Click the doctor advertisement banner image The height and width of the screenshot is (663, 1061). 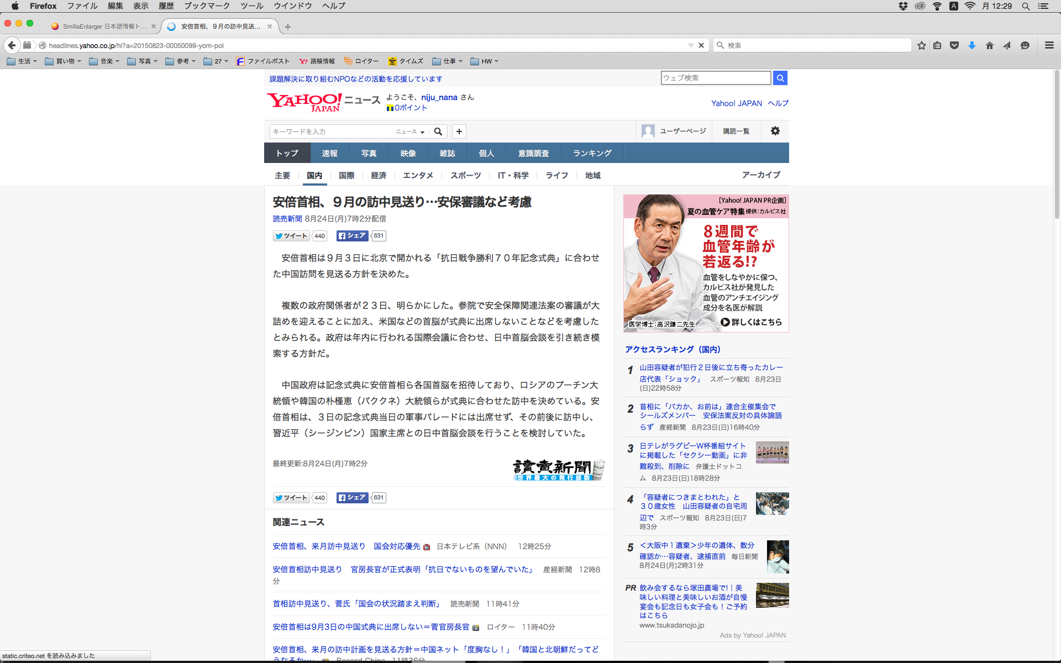706,263
